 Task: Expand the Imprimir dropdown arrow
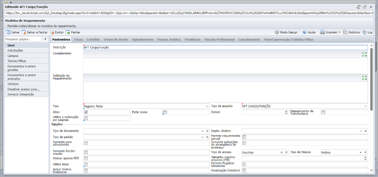click(x=339, y=32)
